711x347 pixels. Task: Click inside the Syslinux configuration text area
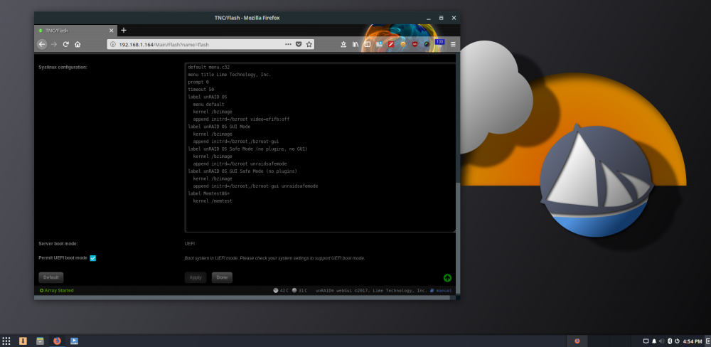320,147
